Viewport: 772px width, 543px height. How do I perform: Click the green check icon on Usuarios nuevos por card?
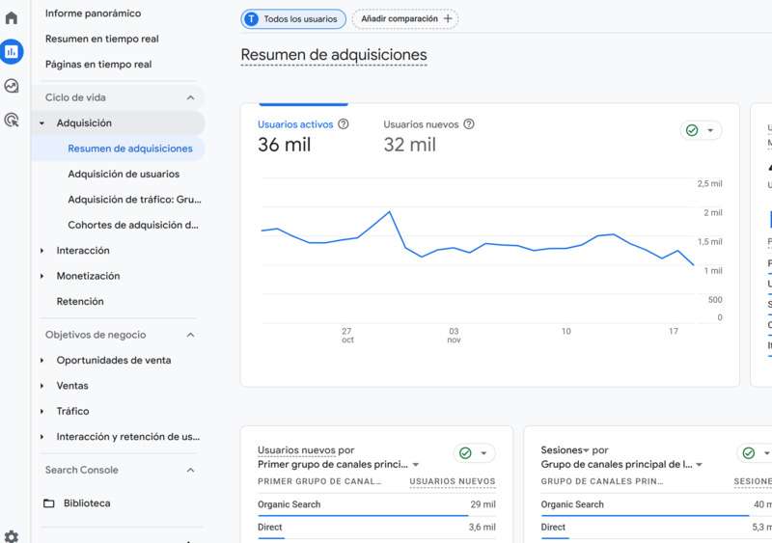465,453
